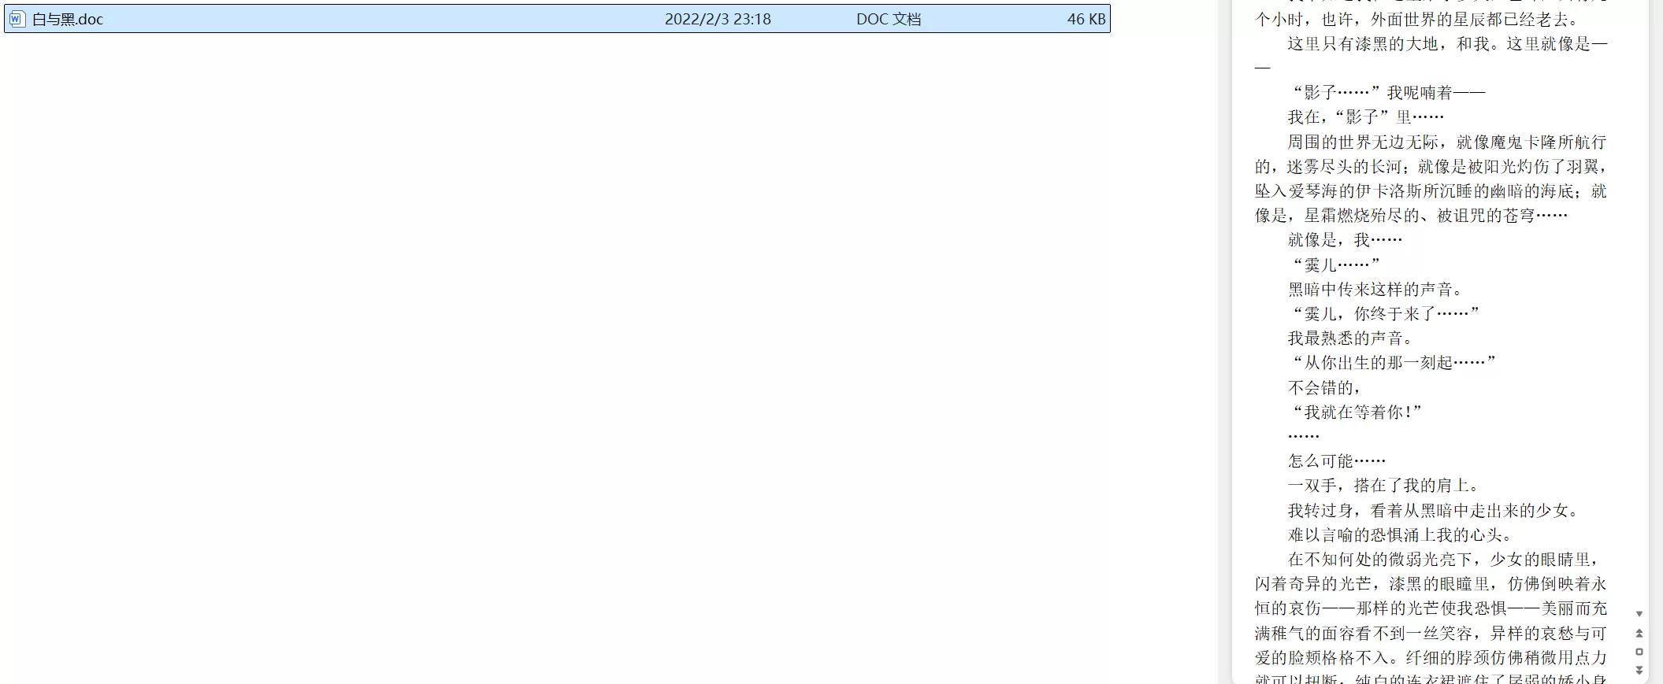This screenshot has width=1663, height=684.
Task: Click the preview line 我最熟悉的声音。
Action: tap(1350, 338)
